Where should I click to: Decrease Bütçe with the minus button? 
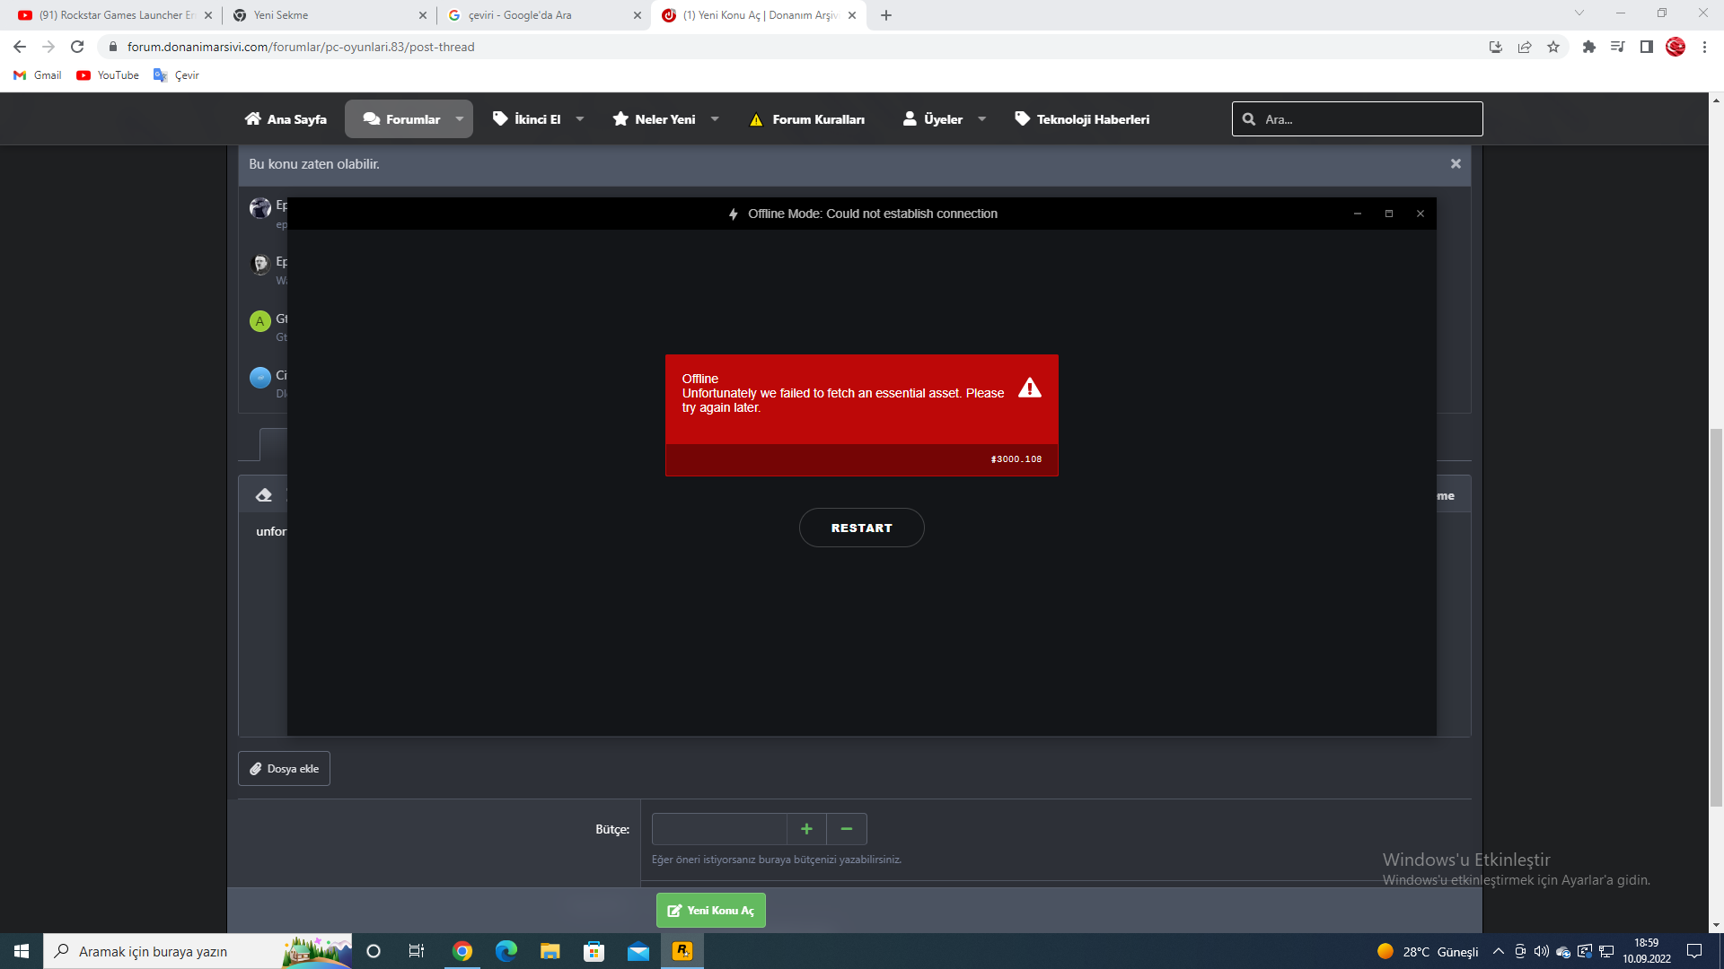[x=846, y=829]
